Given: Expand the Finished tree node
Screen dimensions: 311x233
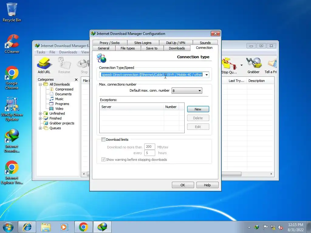Looking at the screenshot, I should tap(40, 119).
